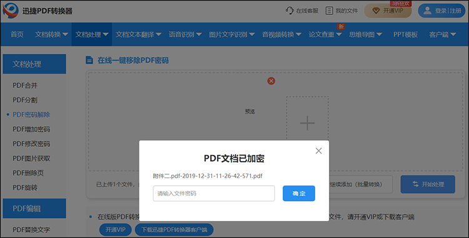469x238 pixels.
Task: Click the 确定 button in dialog
Action: click(299, 194)
